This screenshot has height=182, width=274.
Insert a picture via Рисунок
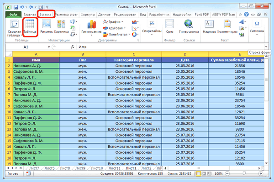47,27
